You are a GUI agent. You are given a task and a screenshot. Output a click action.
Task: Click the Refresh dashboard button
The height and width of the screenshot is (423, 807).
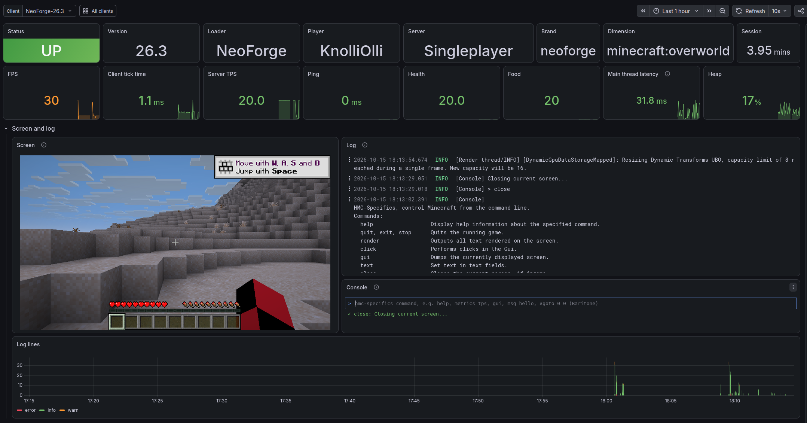pyautogui.click(x=751, y=11)
